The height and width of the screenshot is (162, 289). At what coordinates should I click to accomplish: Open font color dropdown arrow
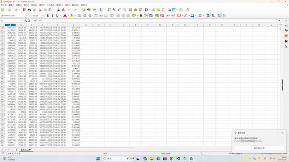(68, 16)
